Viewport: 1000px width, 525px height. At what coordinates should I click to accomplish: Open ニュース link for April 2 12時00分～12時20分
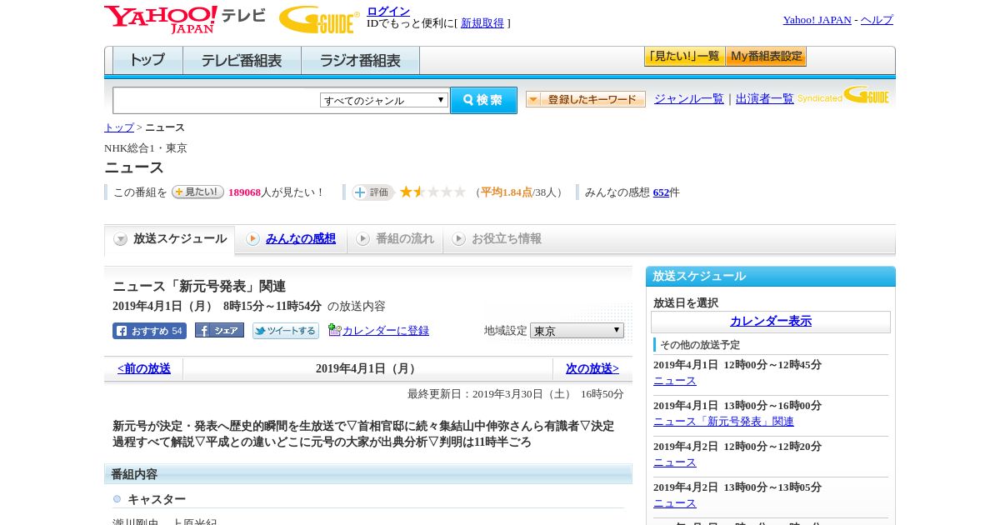pos(674,462)
